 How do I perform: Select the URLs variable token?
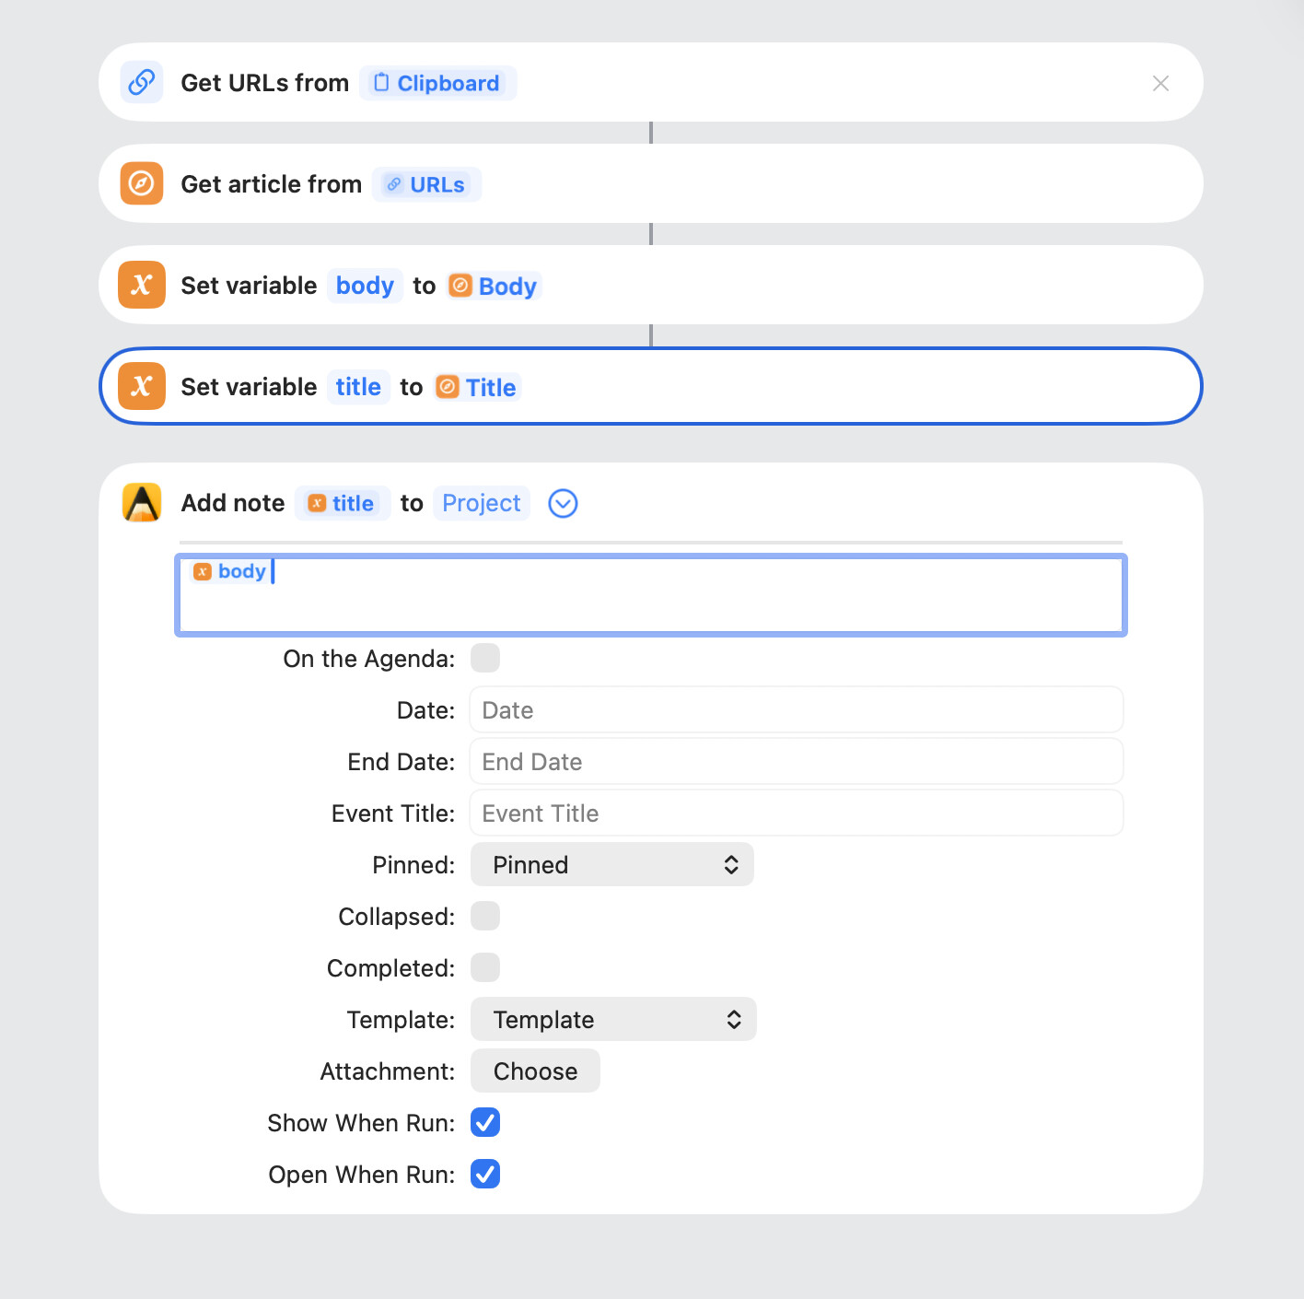point(426,184)
